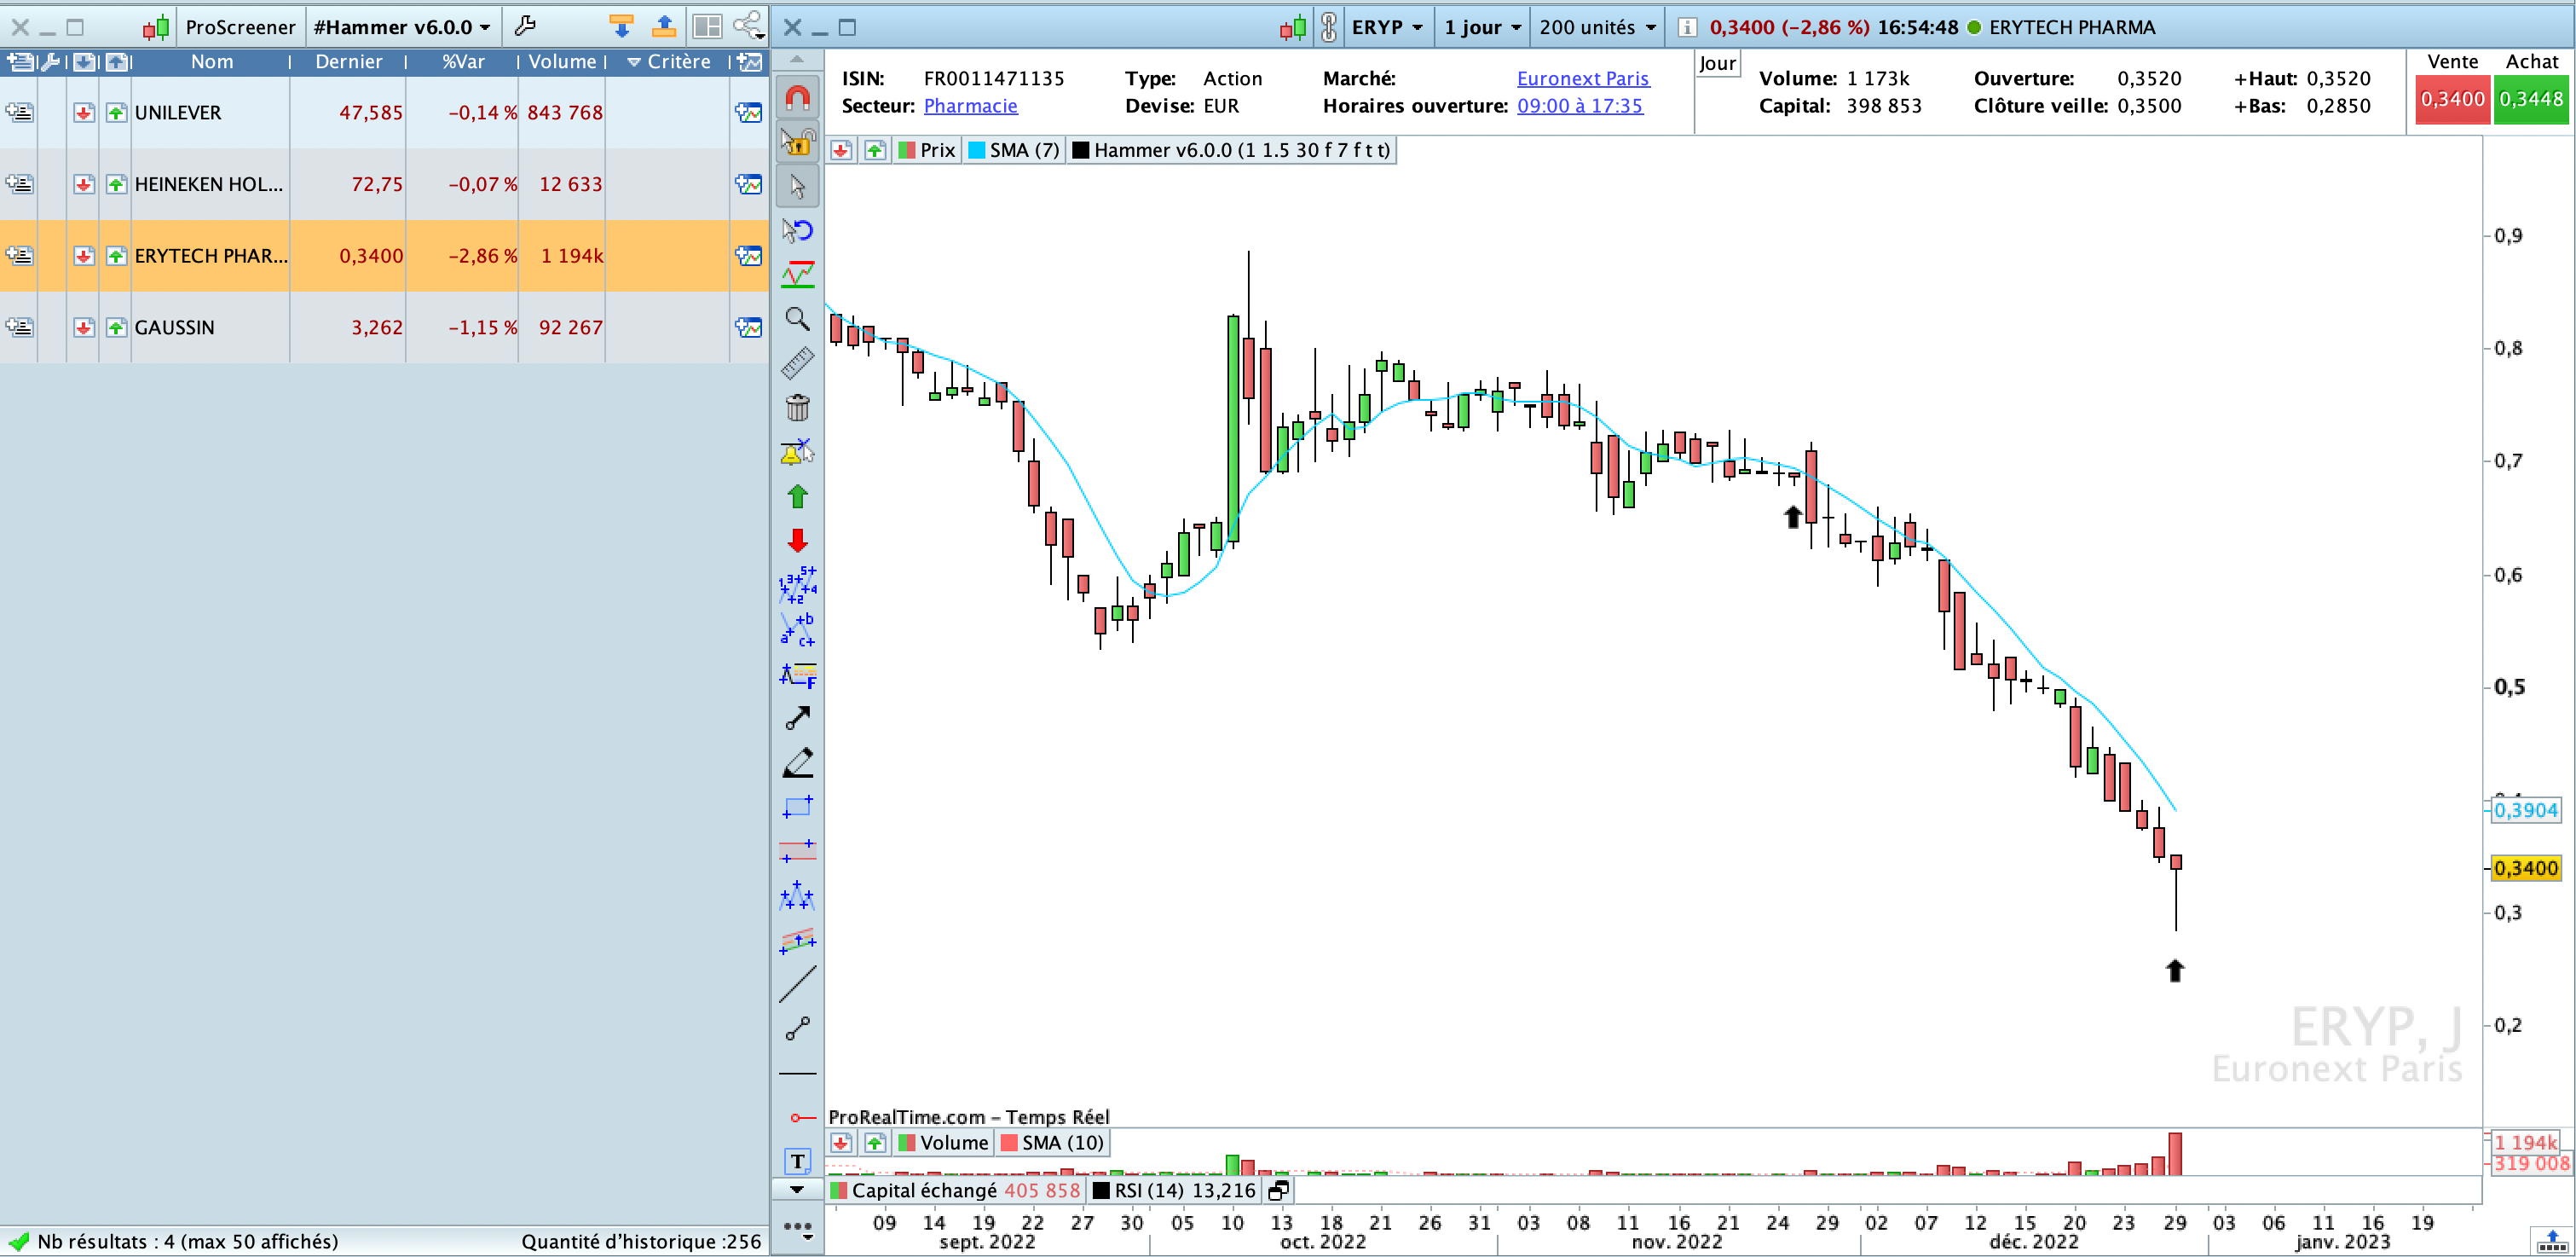Select the text annotation tool
This screenshot has height=1257, width=2576.
797,1161
